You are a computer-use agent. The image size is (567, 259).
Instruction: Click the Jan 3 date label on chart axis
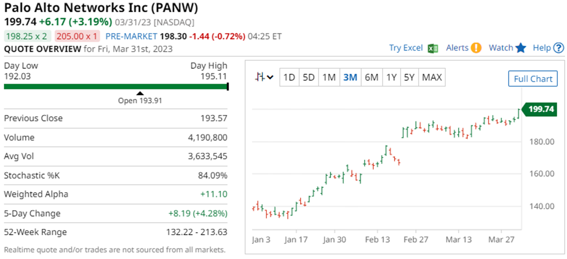pyautogui.click(x=262, y=239)
